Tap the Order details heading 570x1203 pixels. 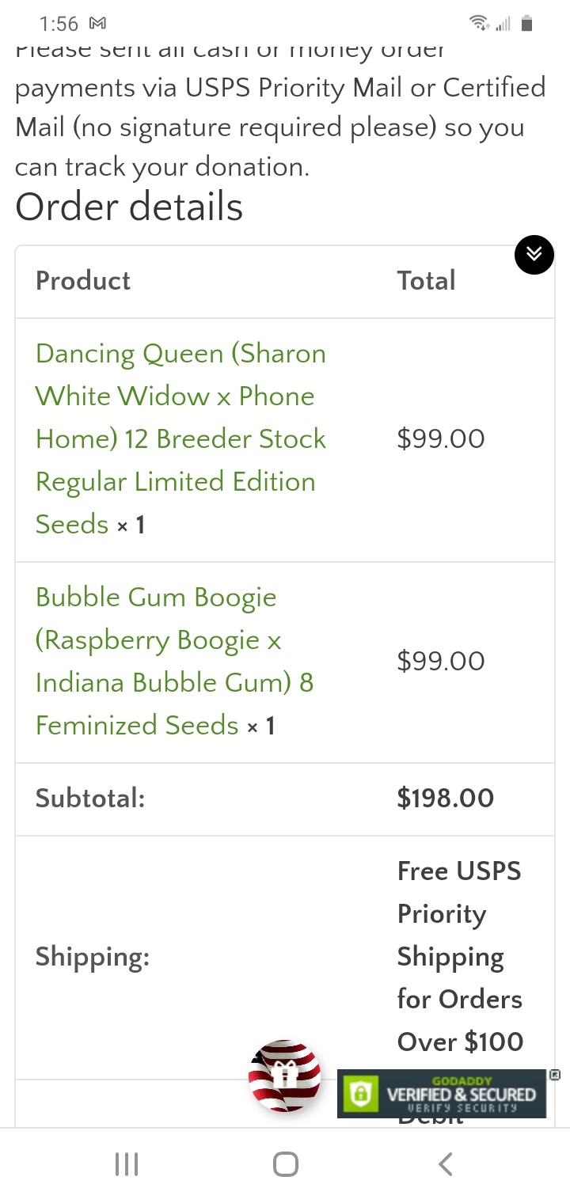tap(129, 207)
